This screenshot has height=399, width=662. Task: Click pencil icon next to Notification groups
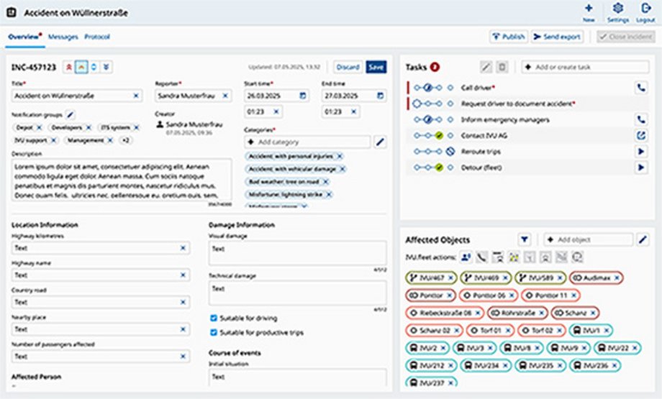pos(70,114)
